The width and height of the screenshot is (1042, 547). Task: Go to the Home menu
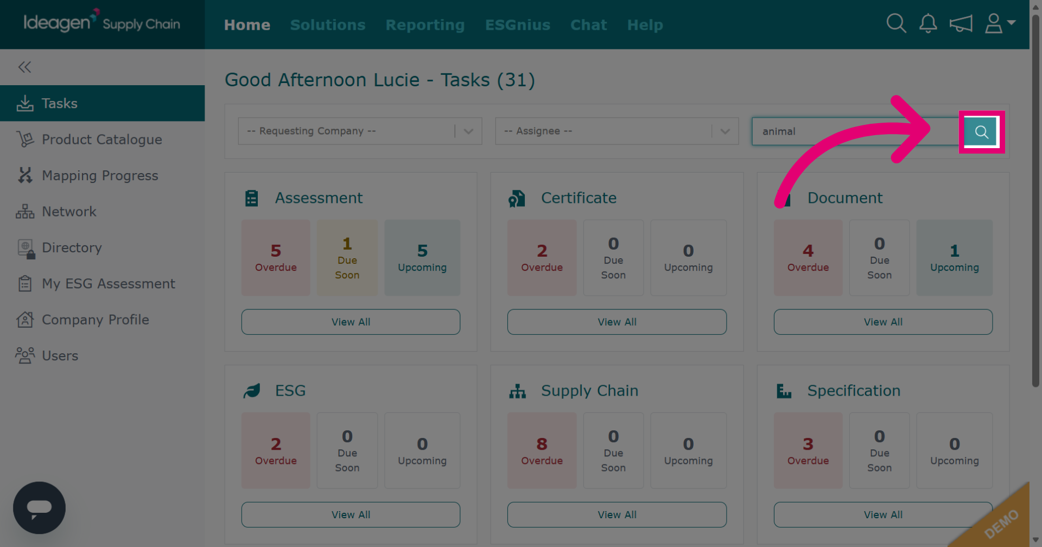247,25
